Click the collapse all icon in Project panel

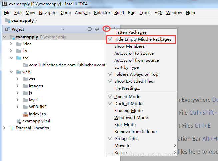97,29
